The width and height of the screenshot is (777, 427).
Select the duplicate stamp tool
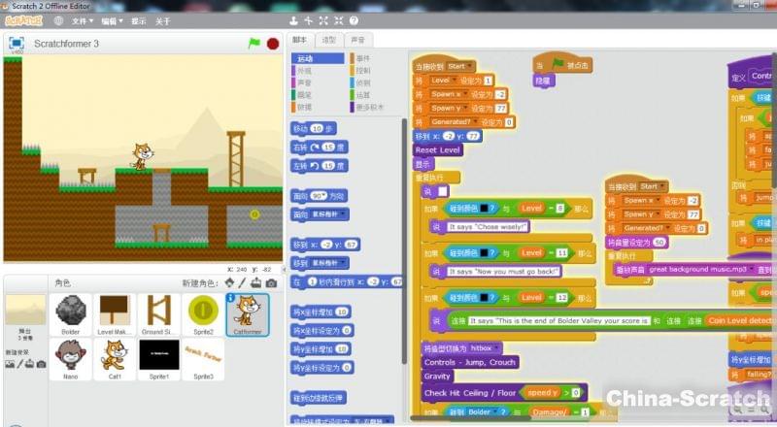[x=294, y=20]
